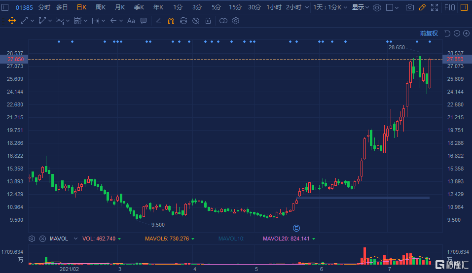Open the 1天:1分K period dropdown

point(330,7)
